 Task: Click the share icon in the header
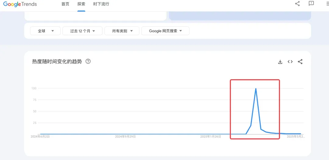coord(297,4)
